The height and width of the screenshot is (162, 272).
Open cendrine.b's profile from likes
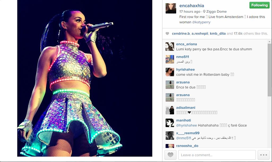pyautogui.click(x=181, y=33)
